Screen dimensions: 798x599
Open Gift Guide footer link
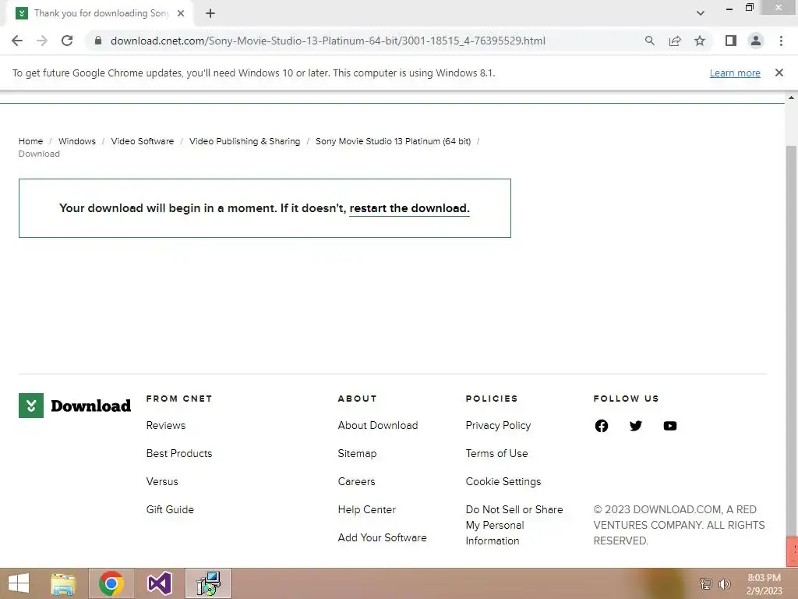[170, 509]
